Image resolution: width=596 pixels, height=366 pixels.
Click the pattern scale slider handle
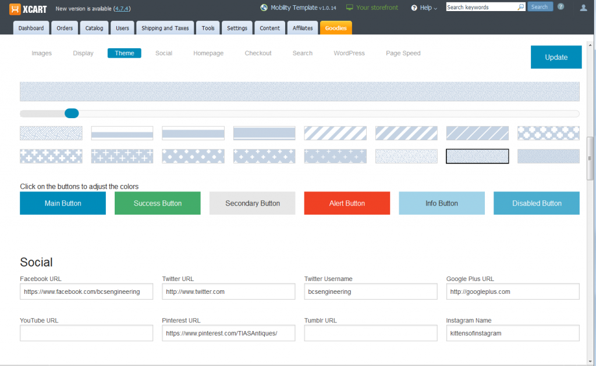72,113
